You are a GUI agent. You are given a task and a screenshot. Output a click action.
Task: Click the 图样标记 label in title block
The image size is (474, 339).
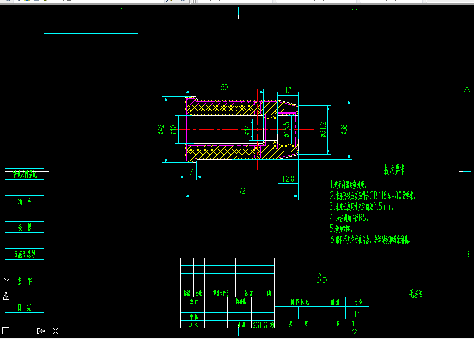[x=300, y=302]
